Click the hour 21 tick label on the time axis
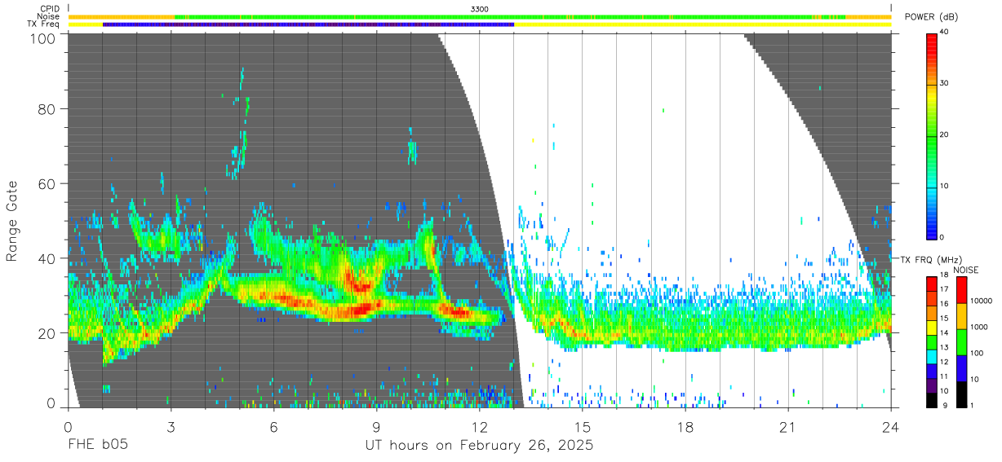 point(788,427)
